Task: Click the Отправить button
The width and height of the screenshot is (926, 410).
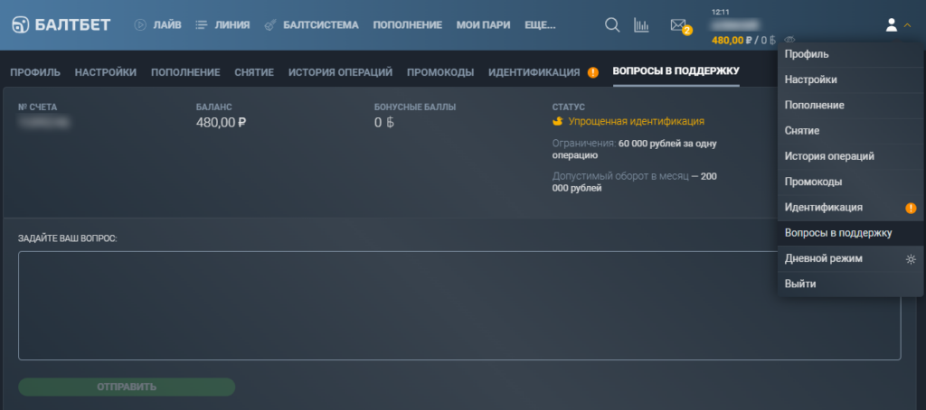Action: tap(127, 387)
